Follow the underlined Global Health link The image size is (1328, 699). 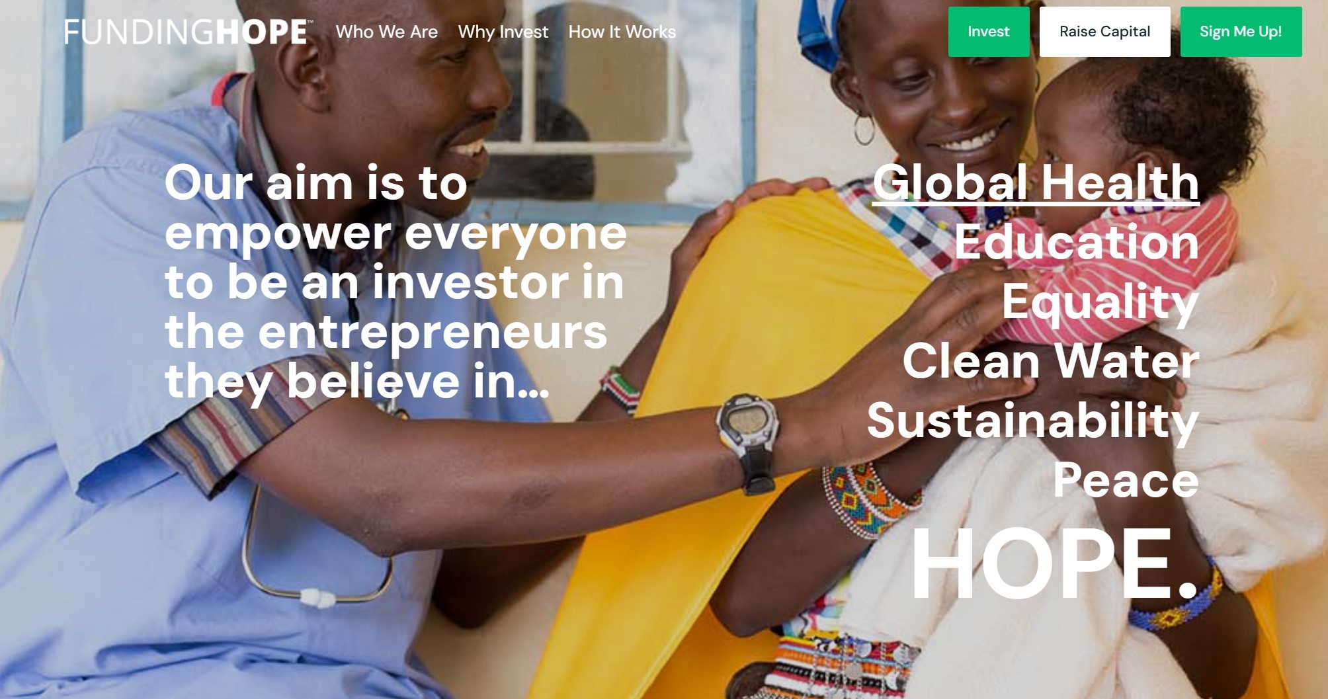pos(1036,183)
